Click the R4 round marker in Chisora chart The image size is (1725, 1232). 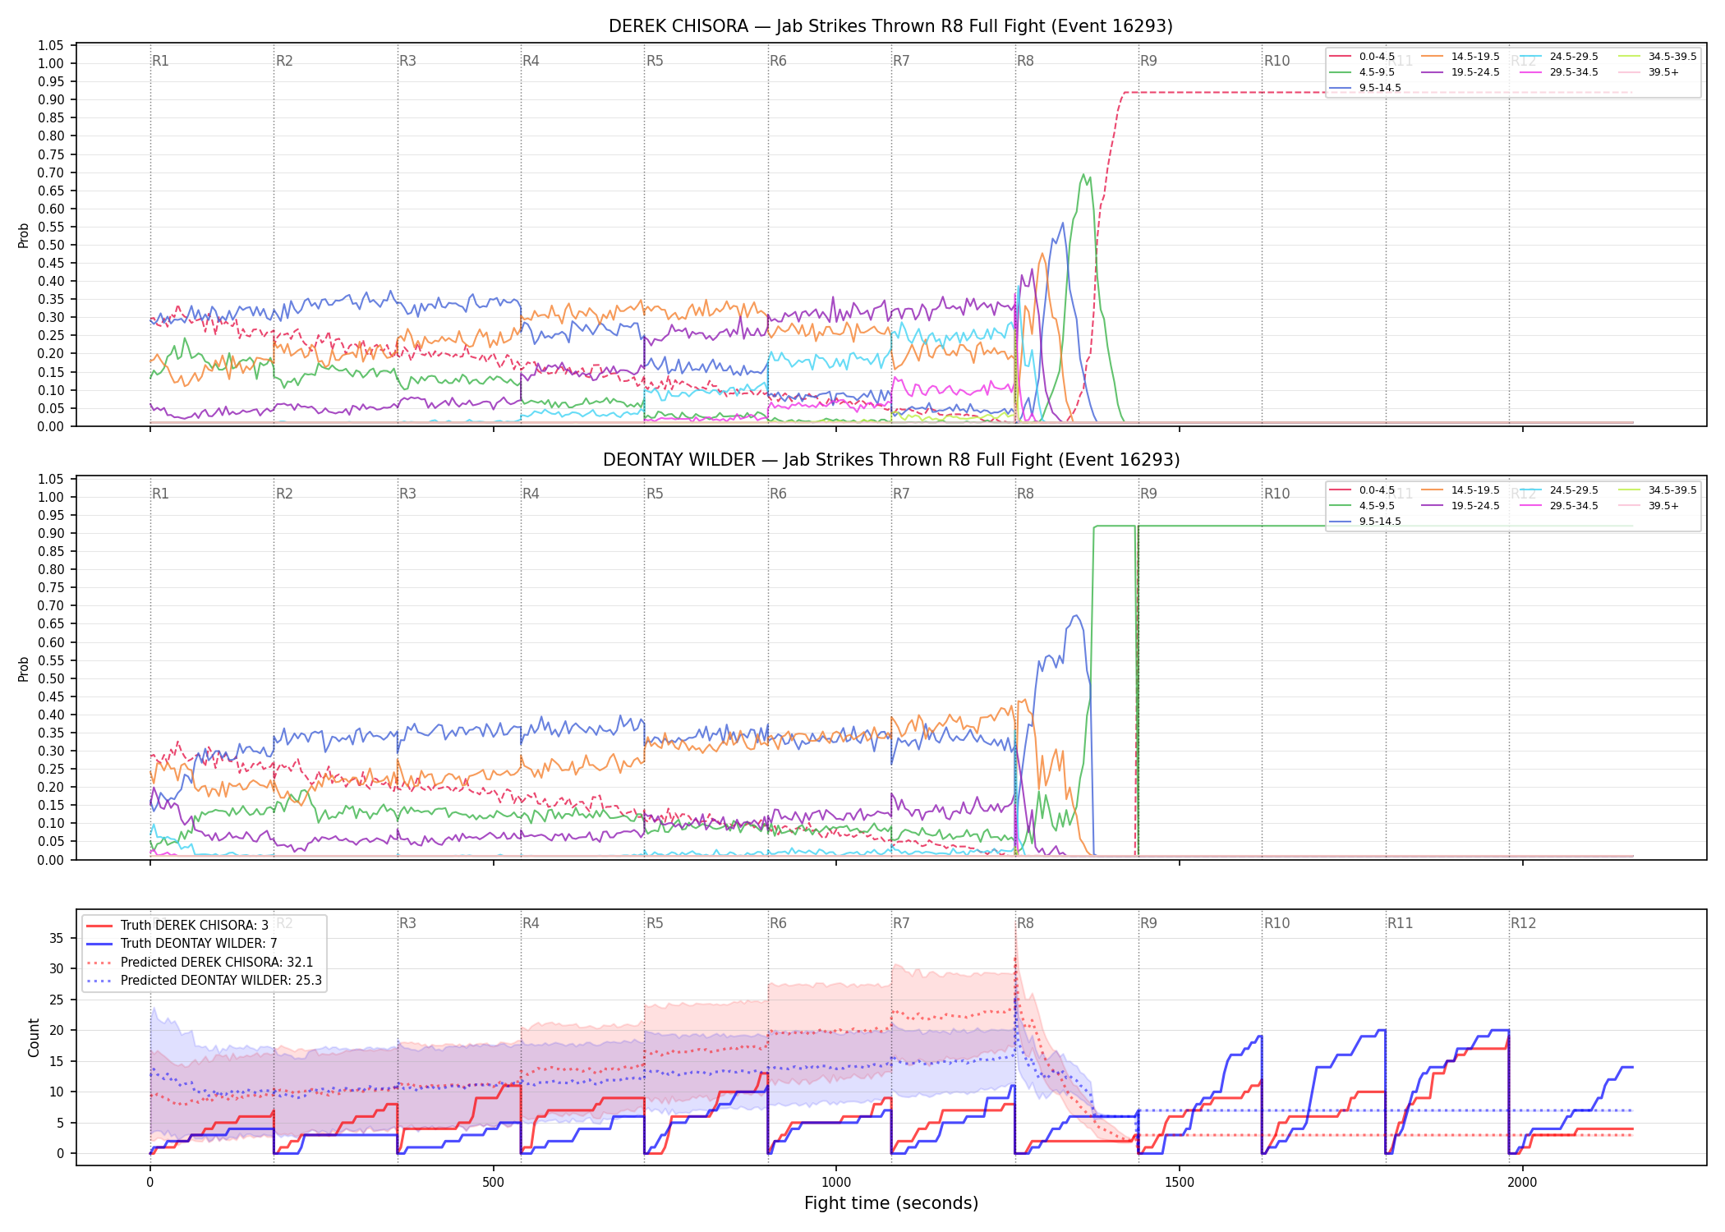[531, 61]
